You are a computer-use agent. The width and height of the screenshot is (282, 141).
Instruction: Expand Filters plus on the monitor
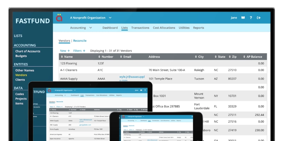pos(79,51)
